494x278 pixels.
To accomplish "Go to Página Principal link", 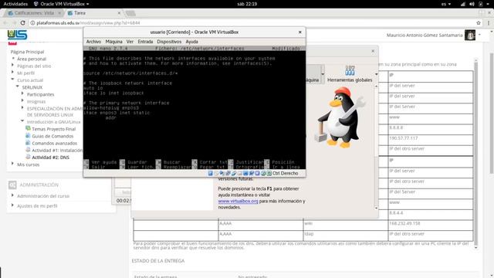I will click(x=27, y=52).
